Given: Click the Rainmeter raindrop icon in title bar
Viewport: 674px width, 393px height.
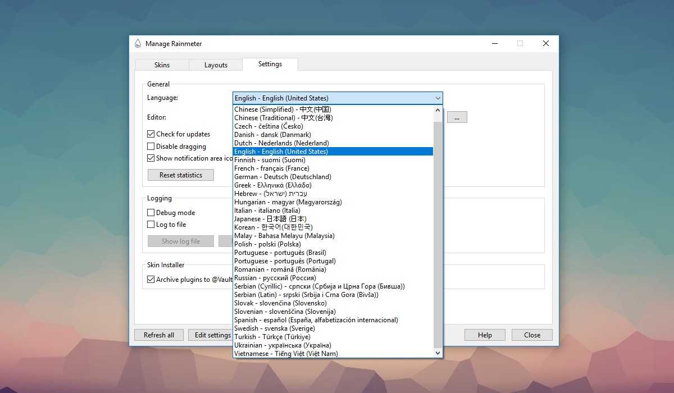Looking at the screenshot, I should [138, 44].
